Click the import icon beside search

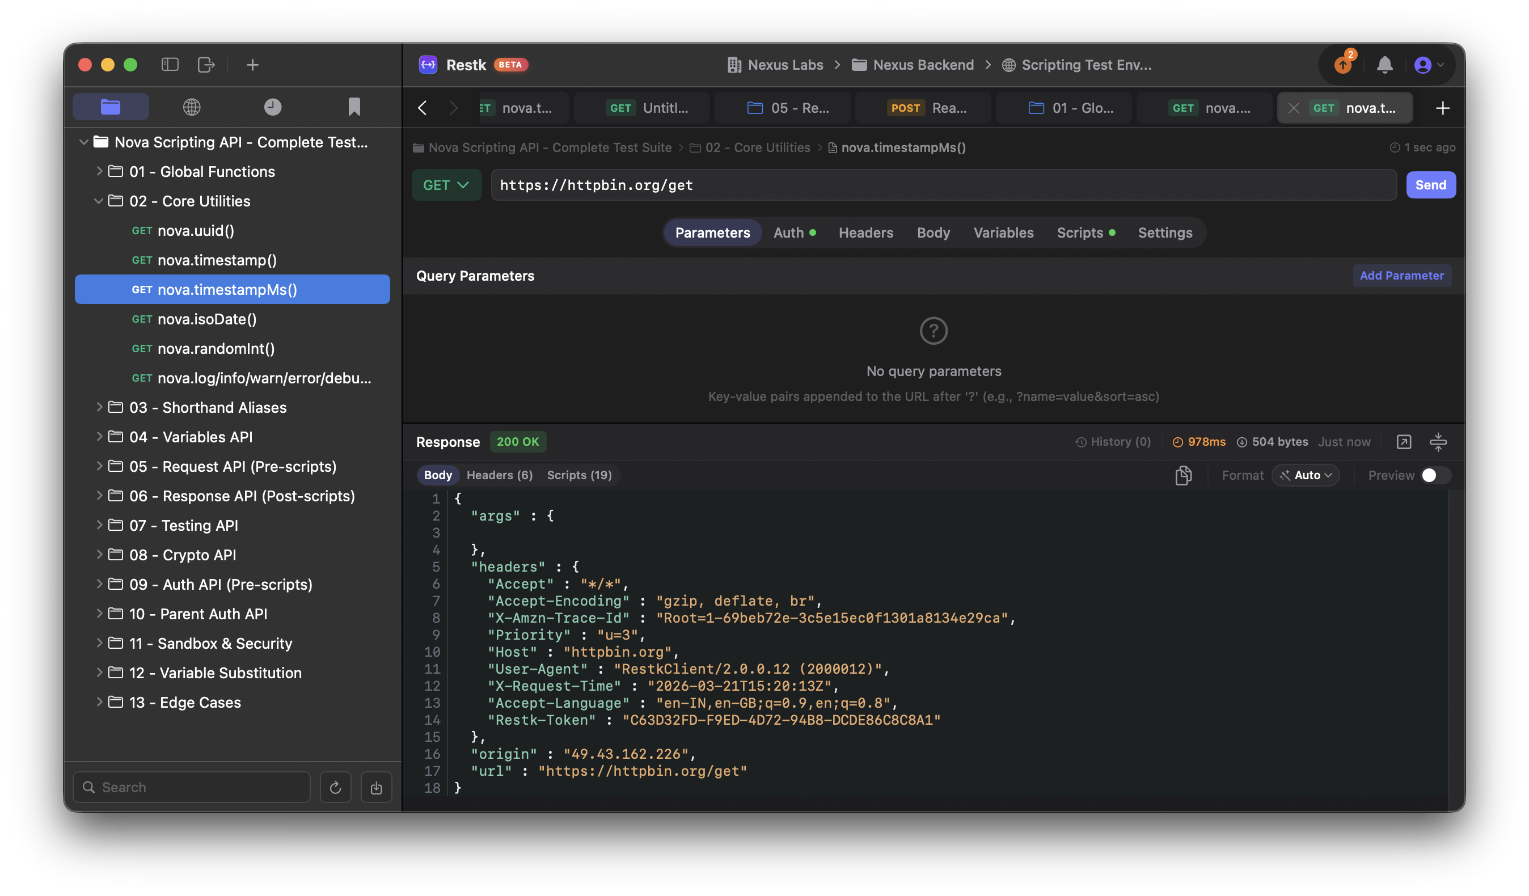click(x=376, y=788)
